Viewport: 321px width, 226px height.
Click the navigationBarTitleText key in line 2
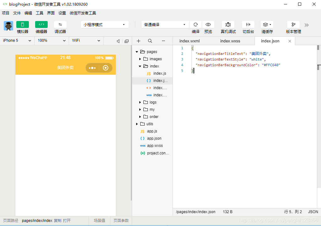click(x=220, y=54)
